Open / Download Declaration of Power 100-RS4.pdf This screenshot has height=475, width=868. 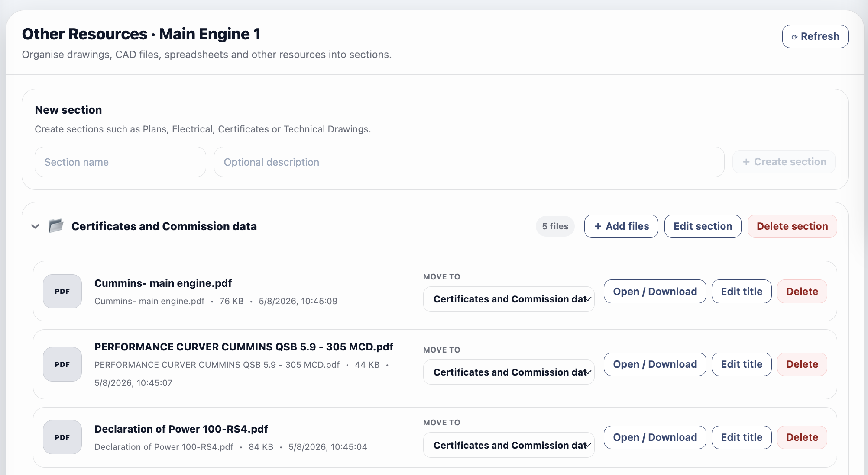click(x=655, y=437)
